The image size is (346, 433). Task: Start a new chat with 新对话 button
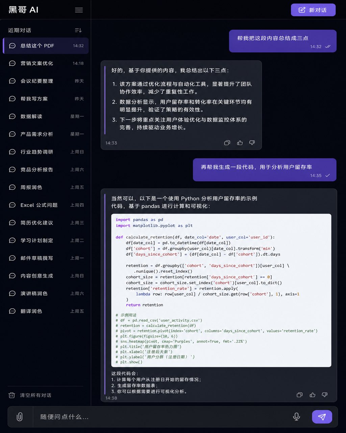coord(313,10)
